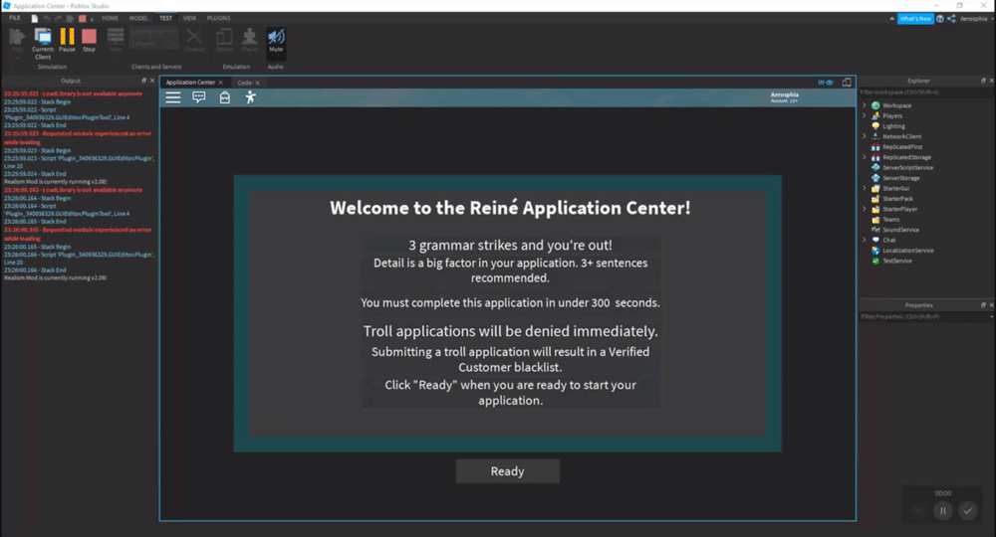The image size is (996, 537).
Task: Undock the Properties panel
Action: pos(983,305)
